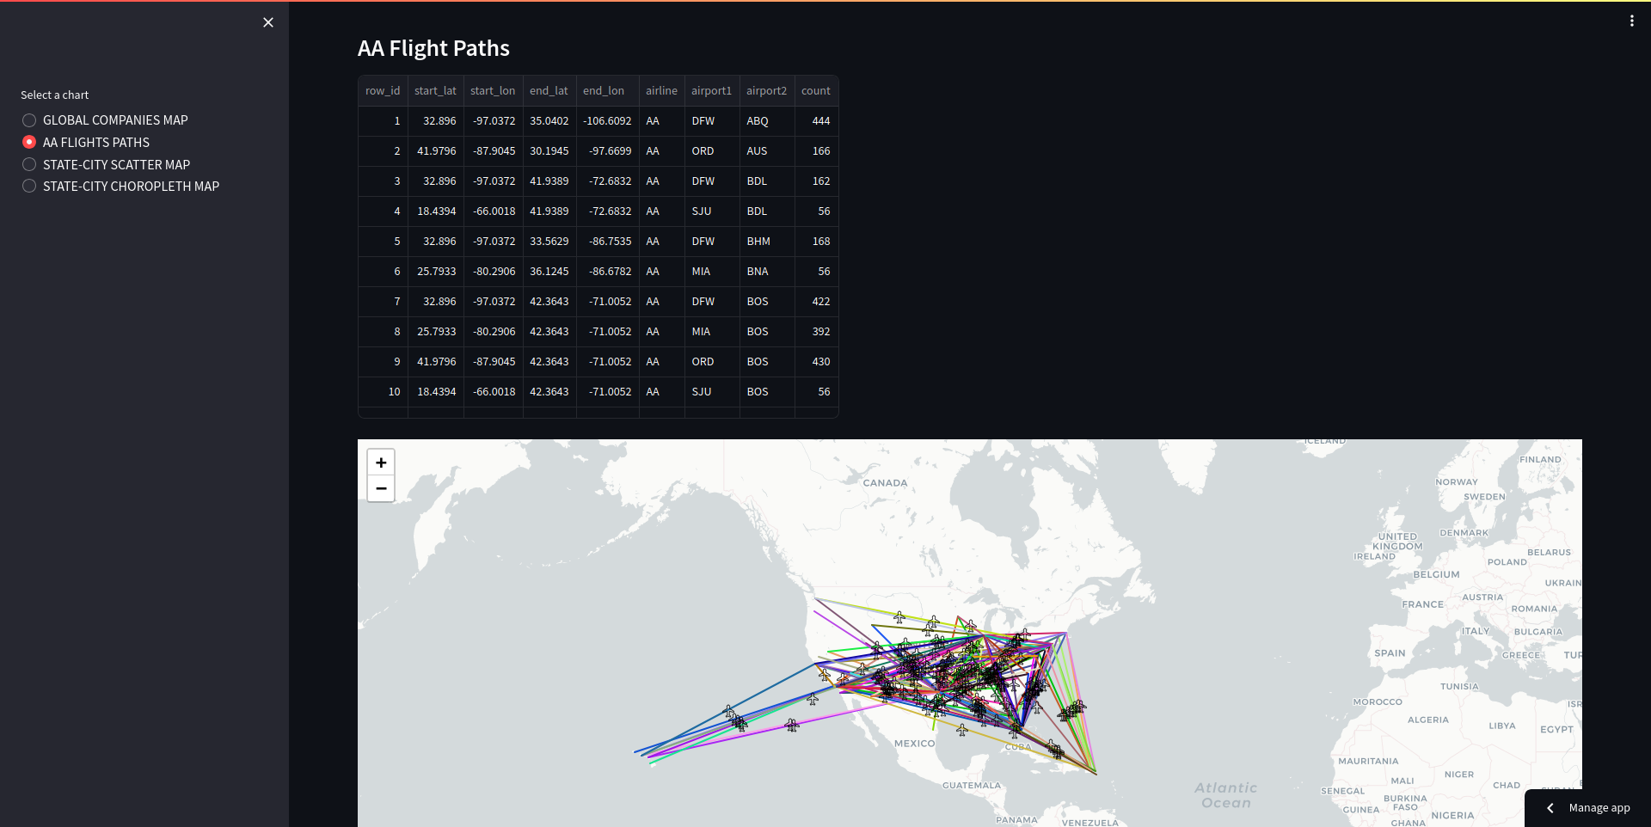Sort table by end_lat column header
Screen dimensions: 1651x827
[x=549, y=91]
